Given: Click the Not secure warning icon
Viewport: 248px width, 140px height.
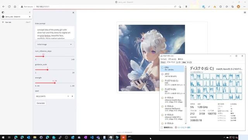Looking at the screenshot, I should [x=22, y=7].
